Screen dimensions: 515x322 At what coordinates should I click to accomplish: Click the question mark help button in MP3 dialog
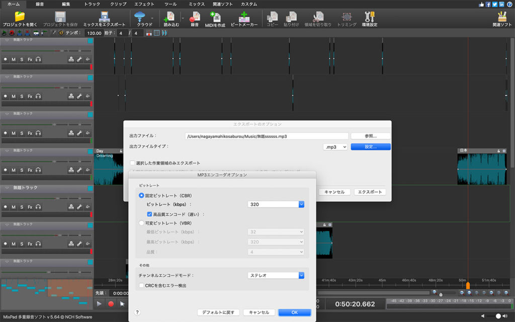137,312
